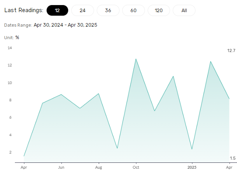
Task: Select the 12 last readings option
Action: pos(57,11)
